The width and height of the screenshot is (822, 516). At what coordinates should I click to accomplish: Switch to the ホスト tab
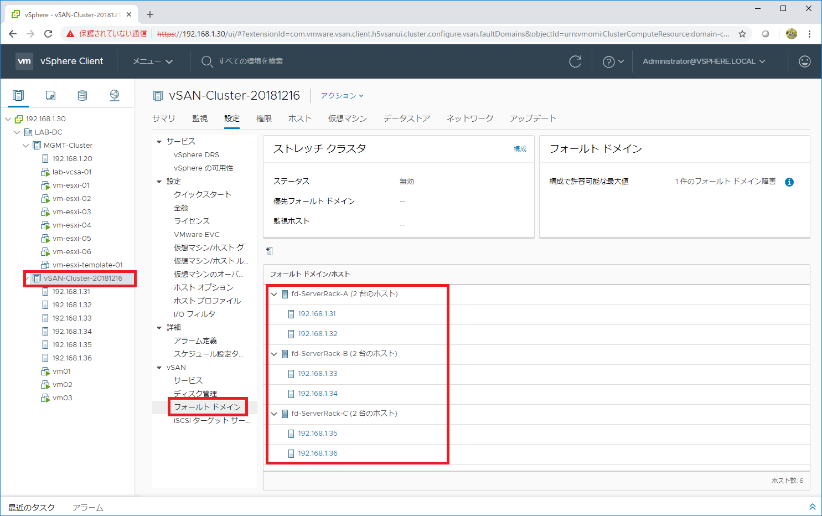[300, 118]
